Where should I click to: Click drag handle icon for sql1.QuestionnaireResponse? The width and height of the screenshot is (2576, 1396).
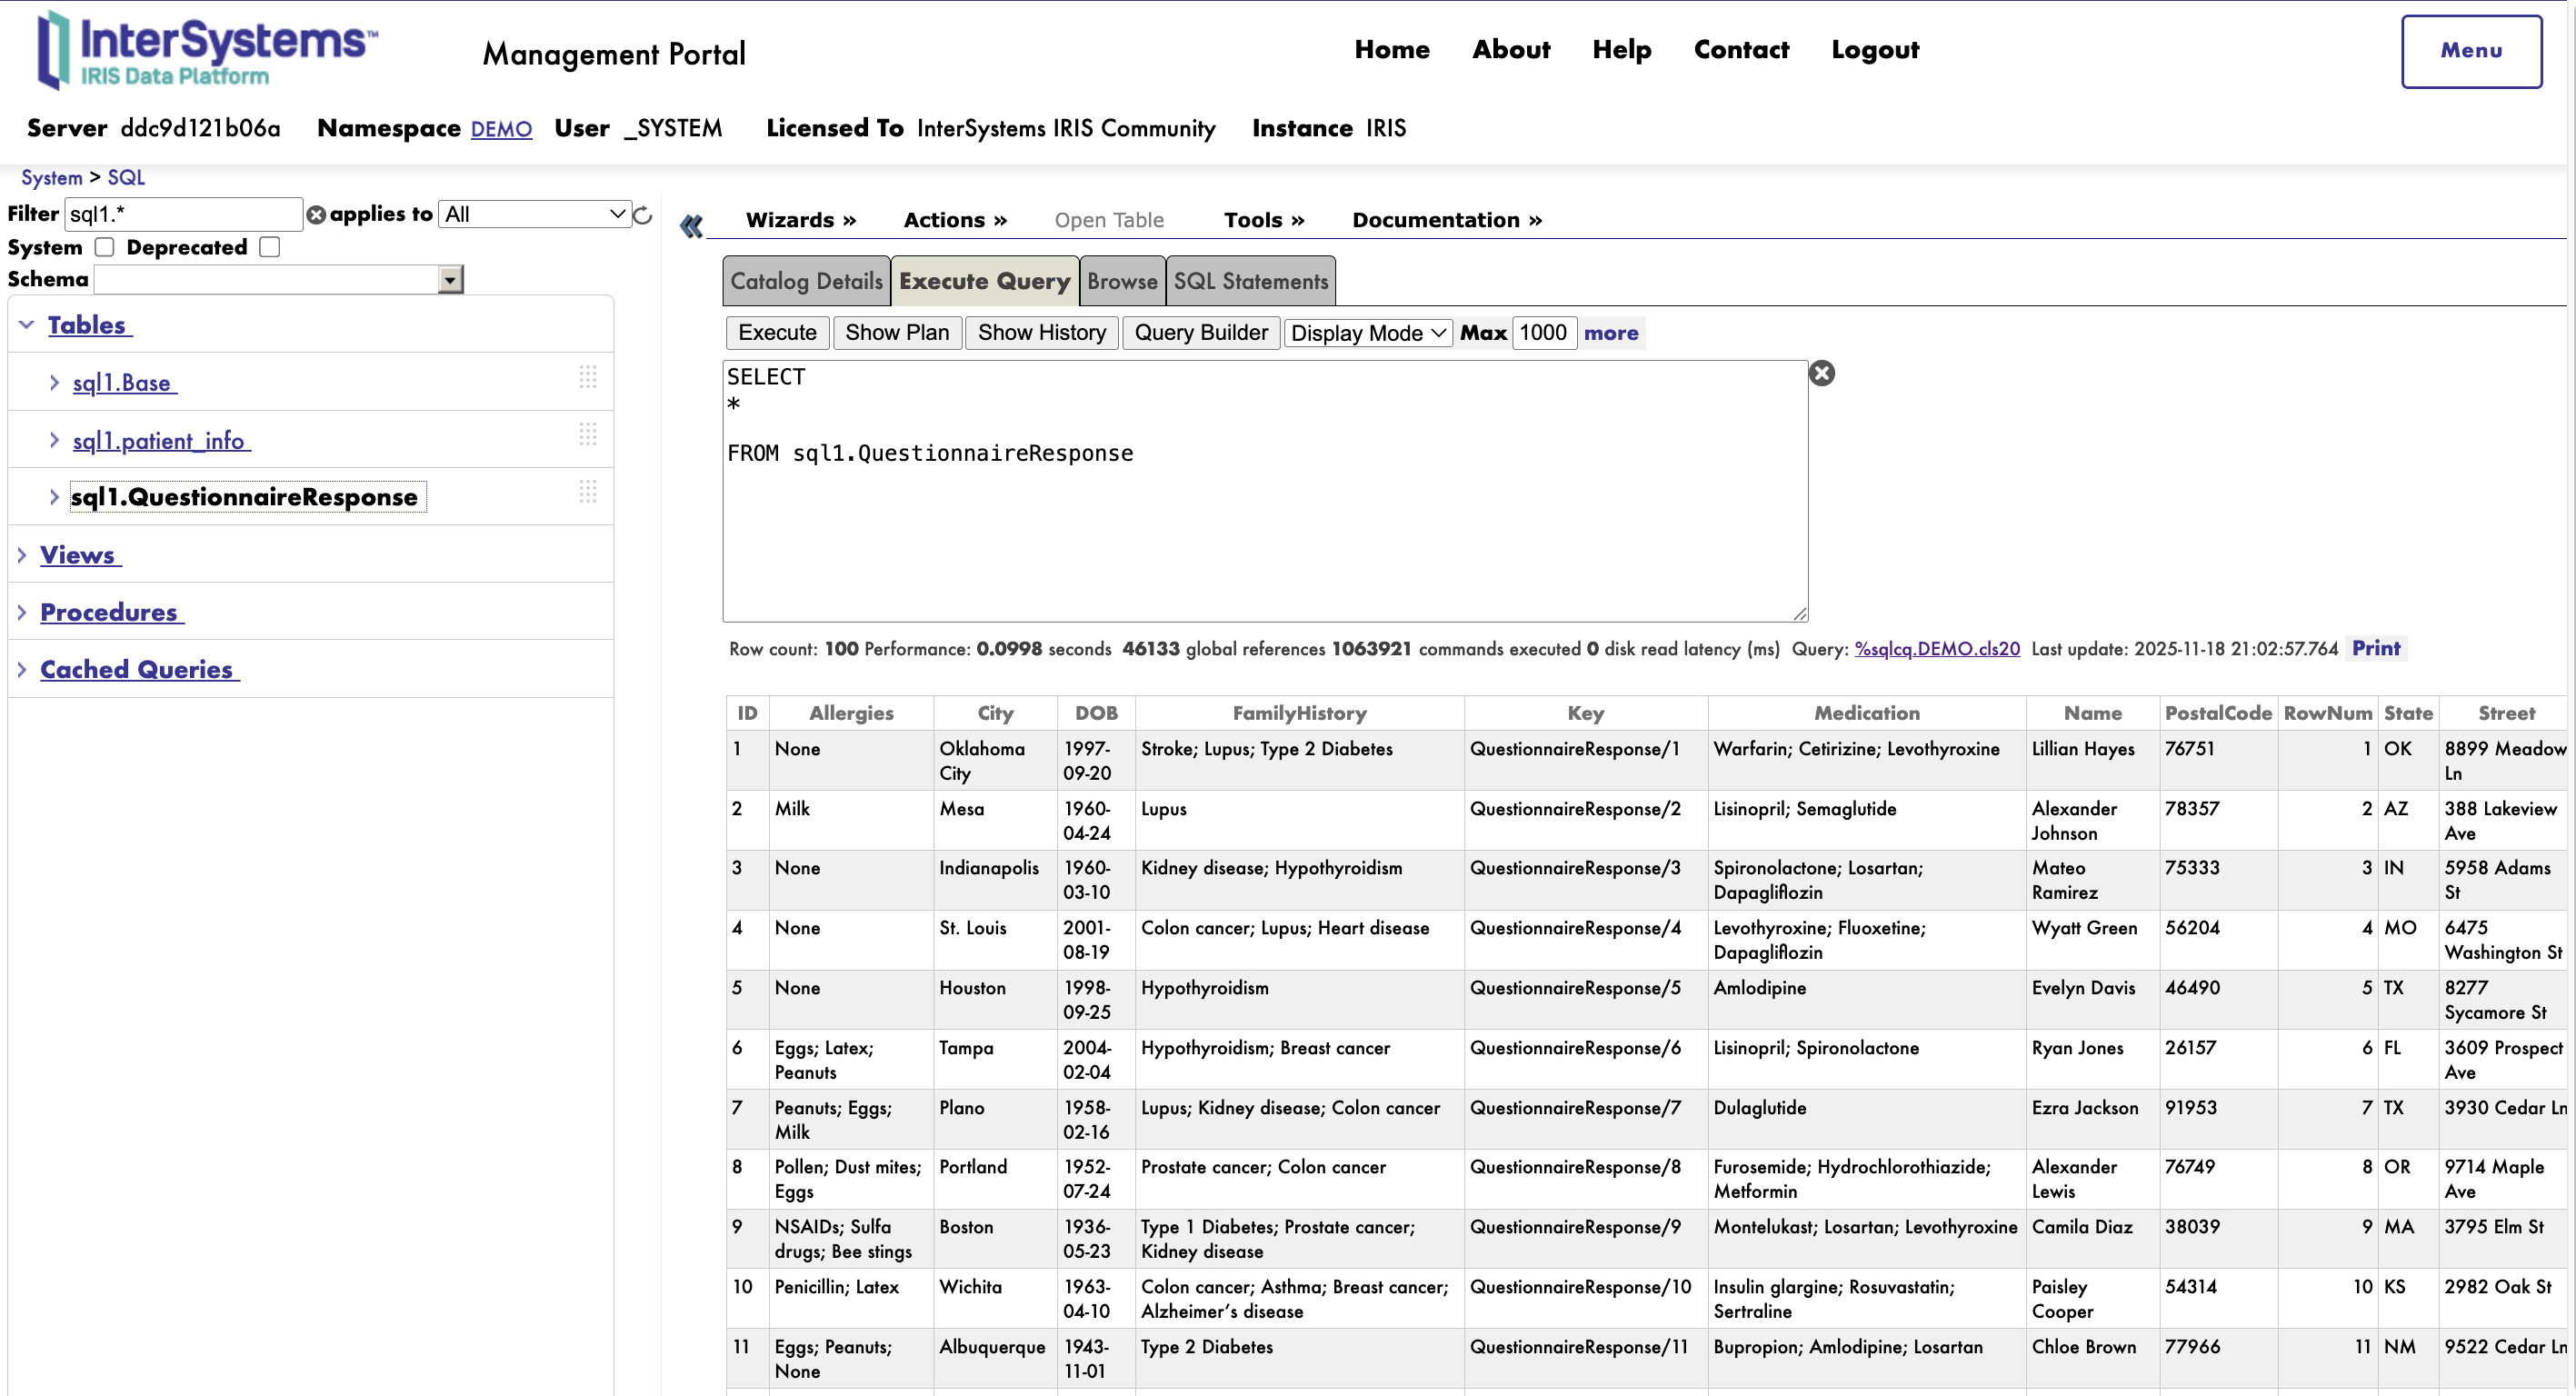[588, 491]
